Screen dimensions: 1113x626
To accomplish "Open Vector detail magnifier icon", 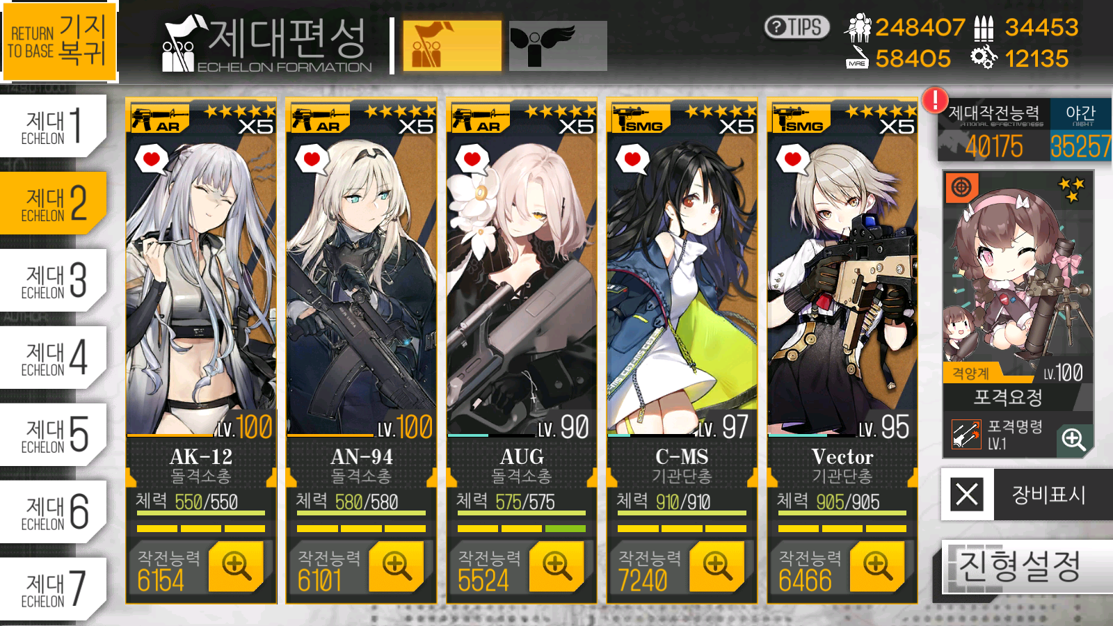I will click(x=877, y=566).
